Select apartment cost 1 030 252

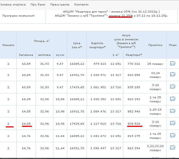(98, 99)
